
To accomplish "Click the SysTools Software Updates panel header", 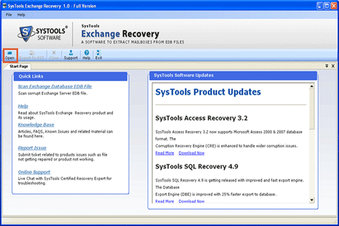I will [x=233, y=76].
